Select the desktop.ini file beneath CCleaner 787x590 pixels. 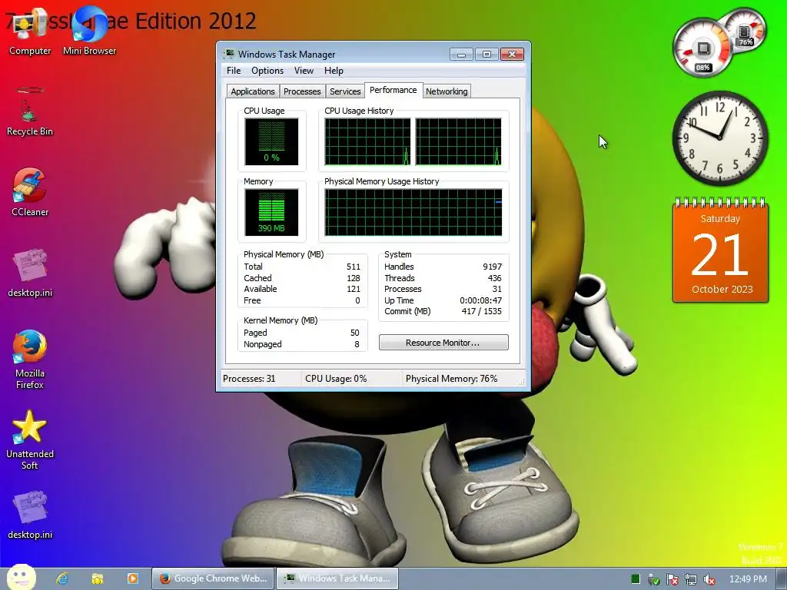(30, 273)
